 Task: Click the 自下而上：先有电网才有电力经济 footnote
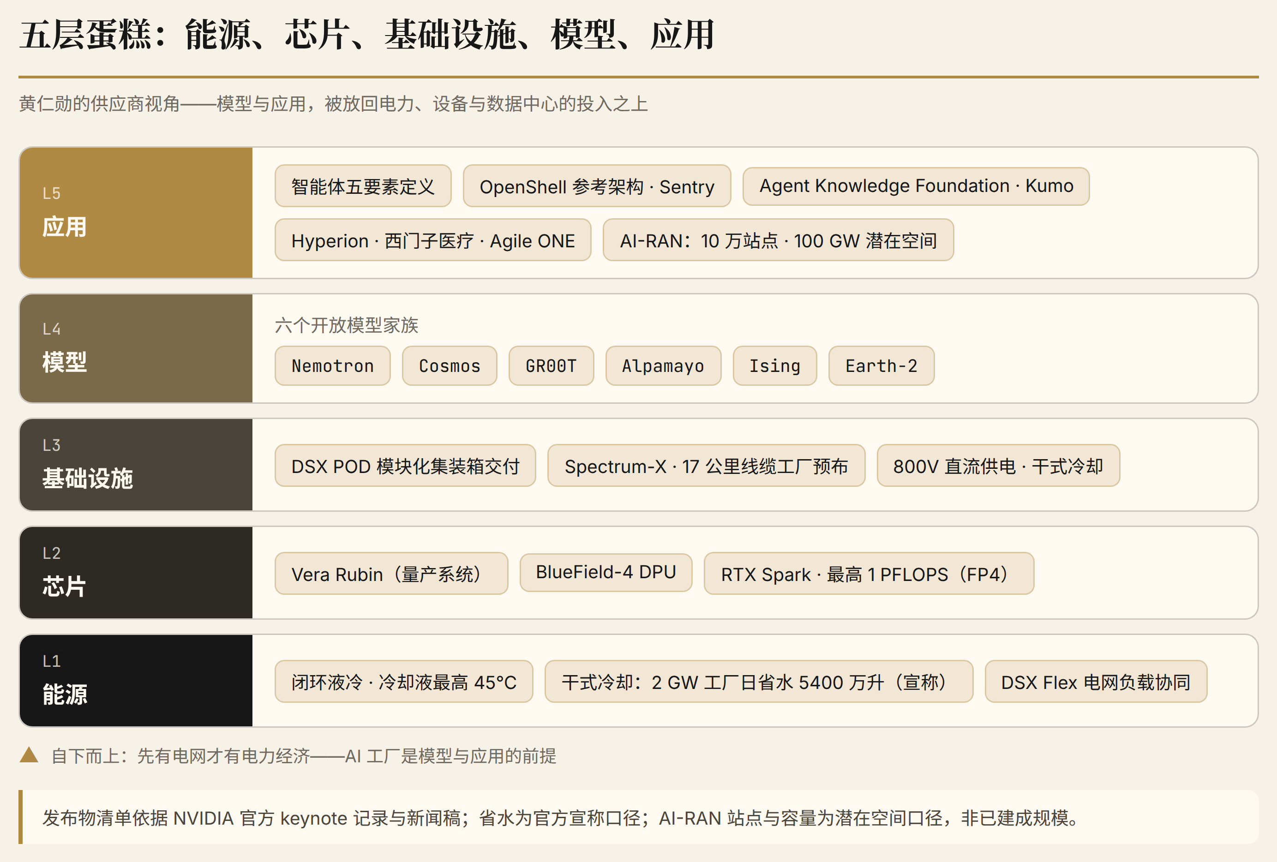(x=304, y=756)
